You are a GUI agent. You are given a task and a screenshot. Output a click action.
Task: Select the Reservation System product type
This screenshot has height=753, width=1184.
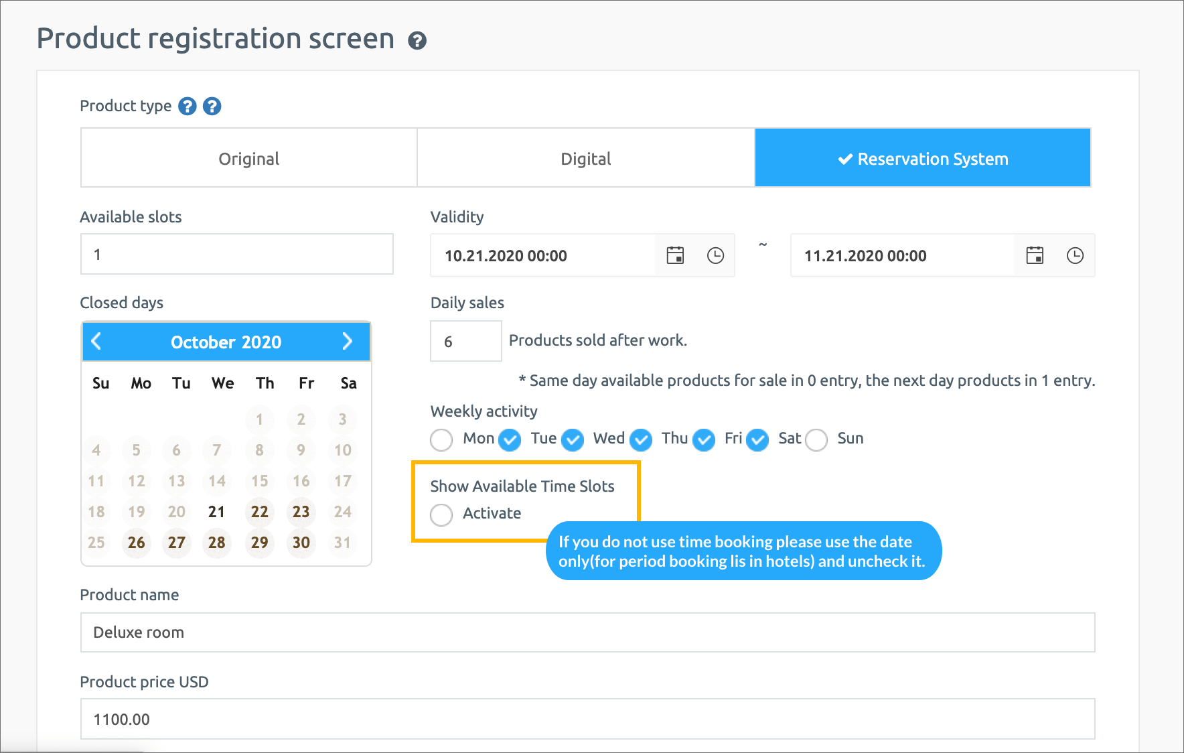coord(923,158)
